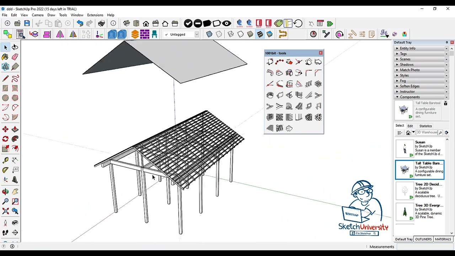Close the 1001bit tools palette
Viewport: 455px width, 256px height.
(321, 53)
